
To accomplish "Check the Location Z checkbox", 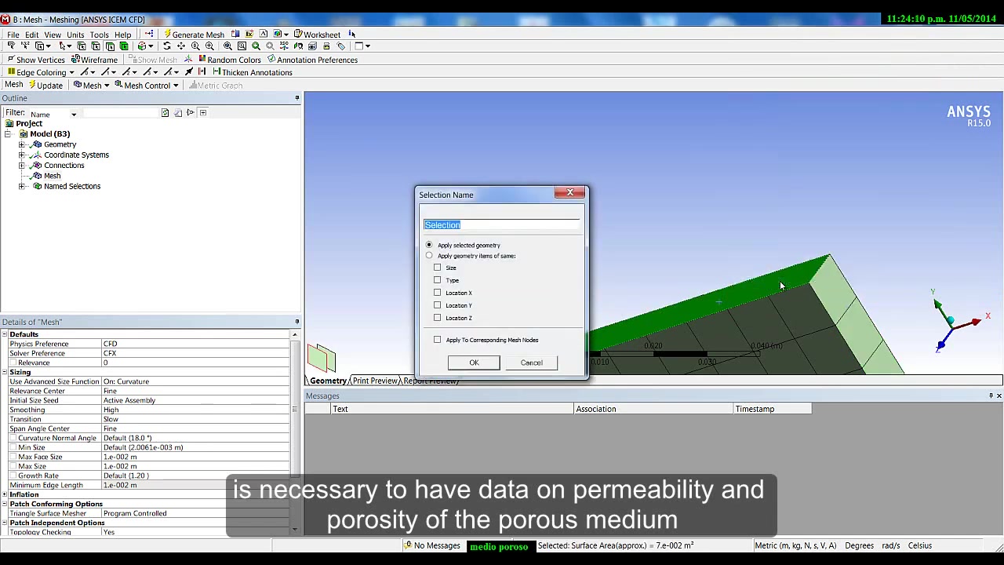I will pyautogui.click(x=438, y=318).
